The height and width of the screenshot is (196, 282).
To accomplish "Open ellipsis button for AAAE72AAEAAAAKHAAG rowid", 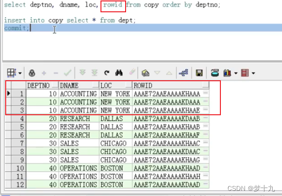I will [206, 159].
